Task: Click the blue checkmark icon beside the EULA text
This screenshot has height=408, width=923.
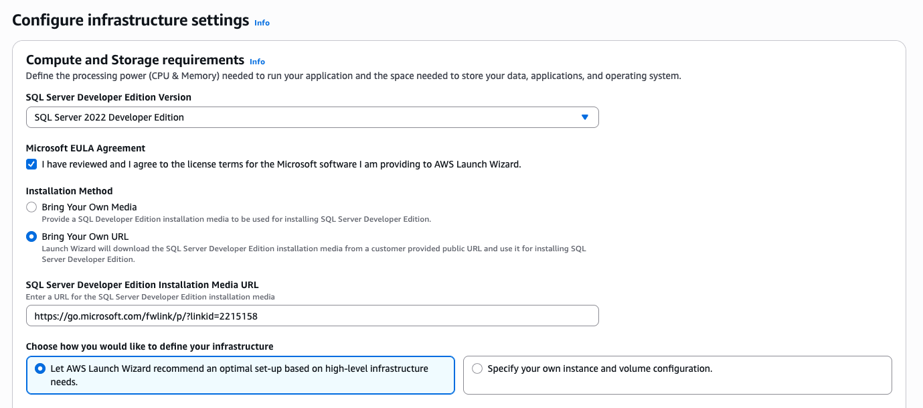Action: (31, 164)
